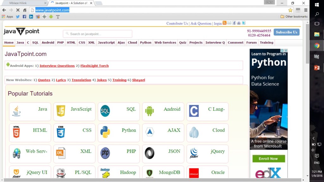Viewport: 324px width, 182px height.
Task: Open the Chrome hamburger menu
Action: (306, 10)
